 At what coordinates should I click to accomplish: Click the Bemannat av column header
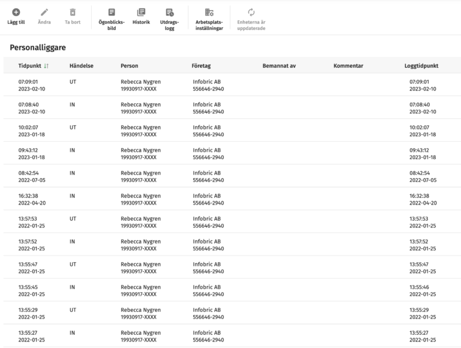click(279, 66)
